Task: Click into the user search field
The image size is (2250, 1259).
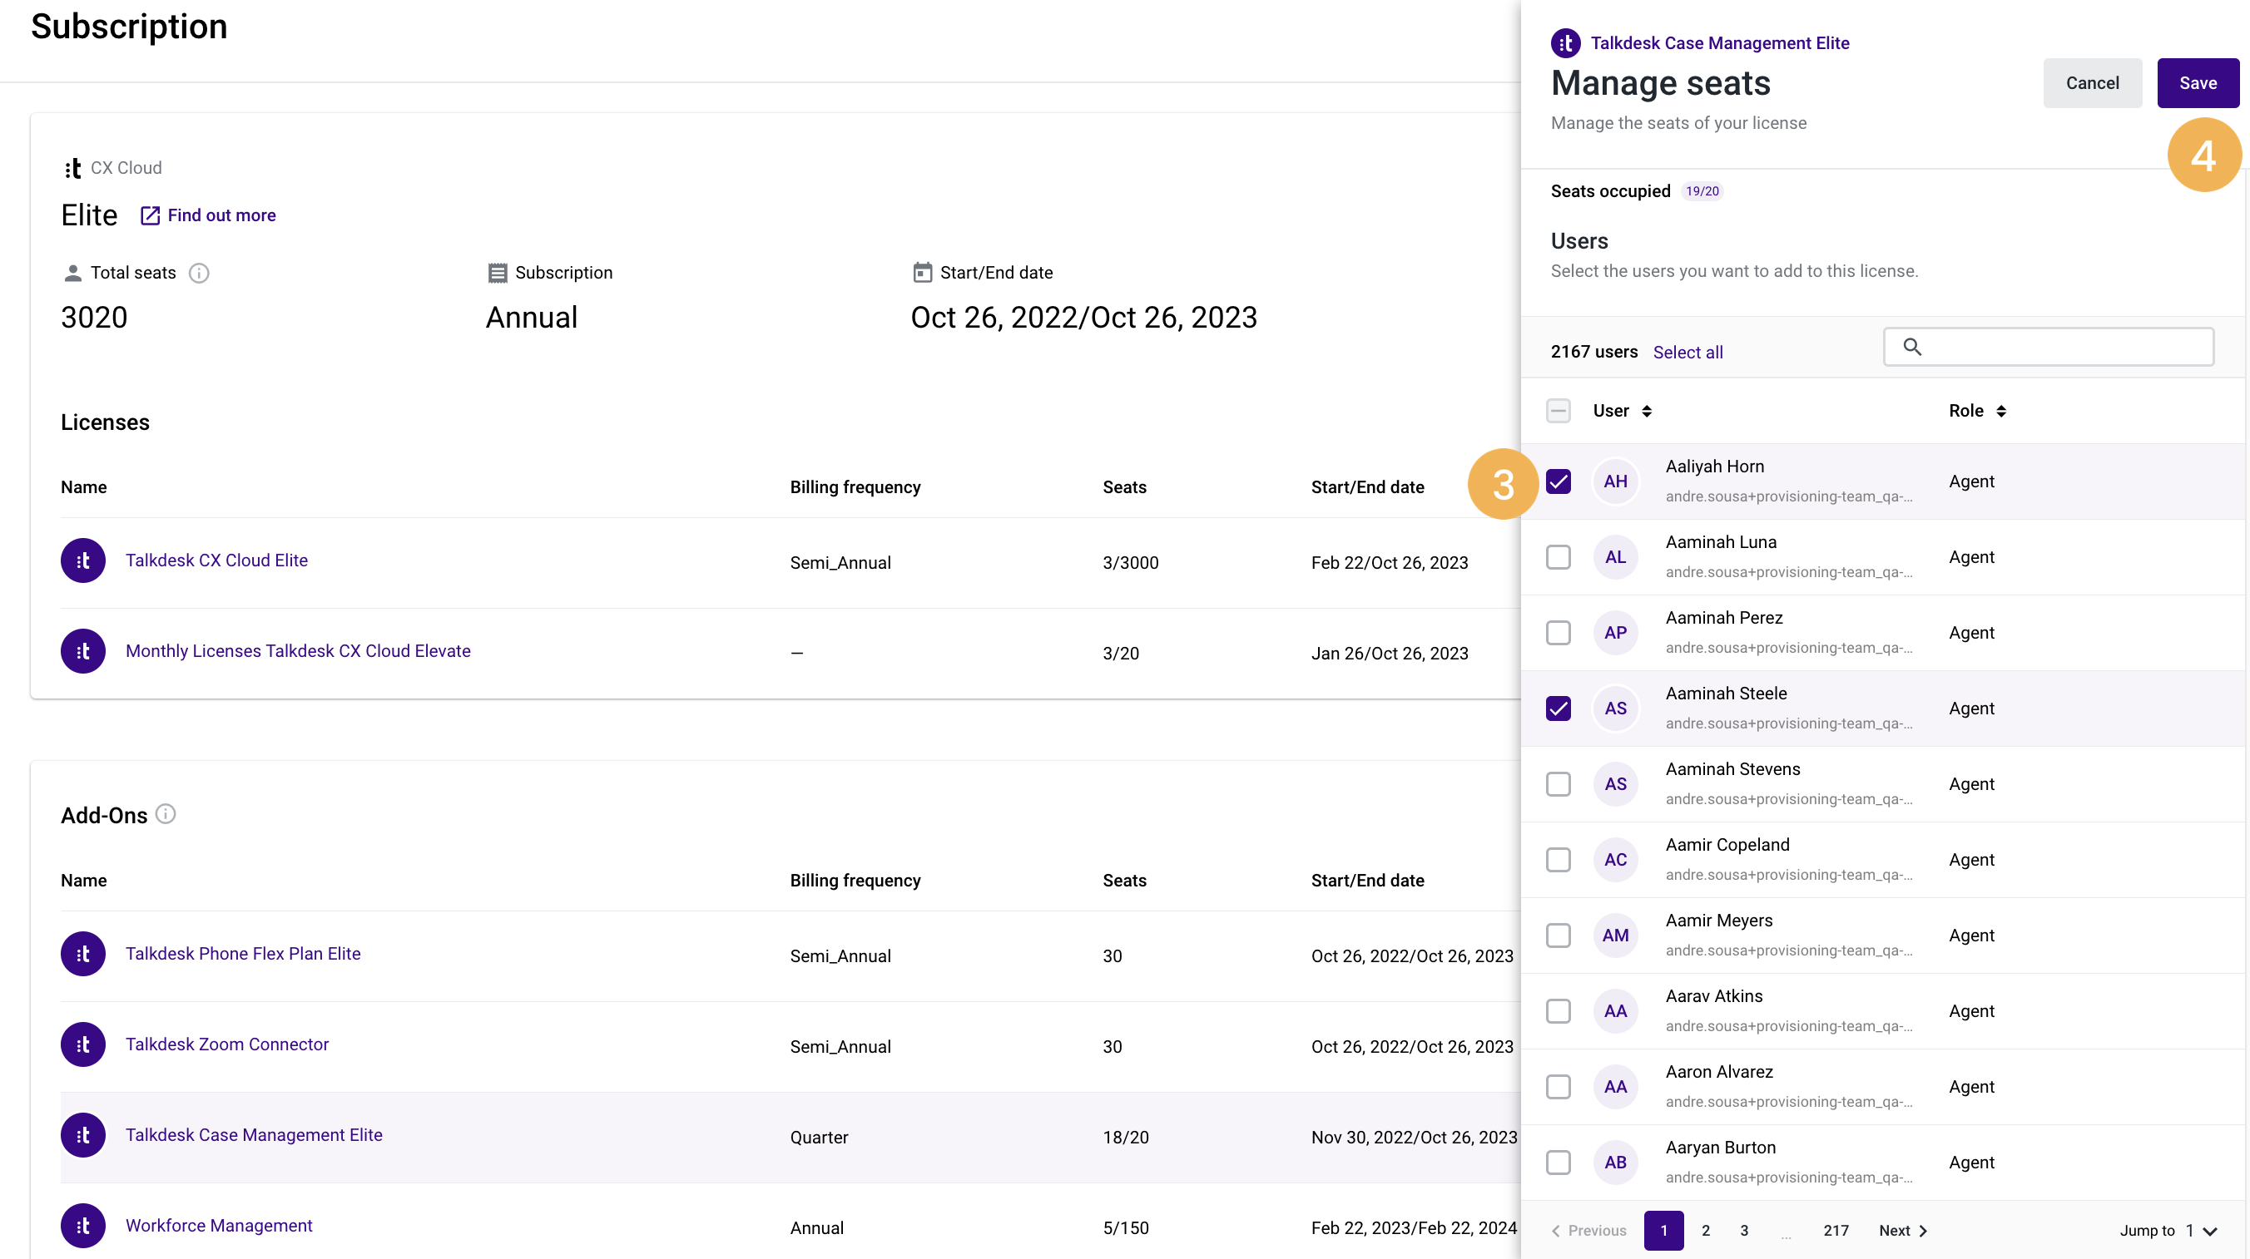Action: [x=2049, y=348]
